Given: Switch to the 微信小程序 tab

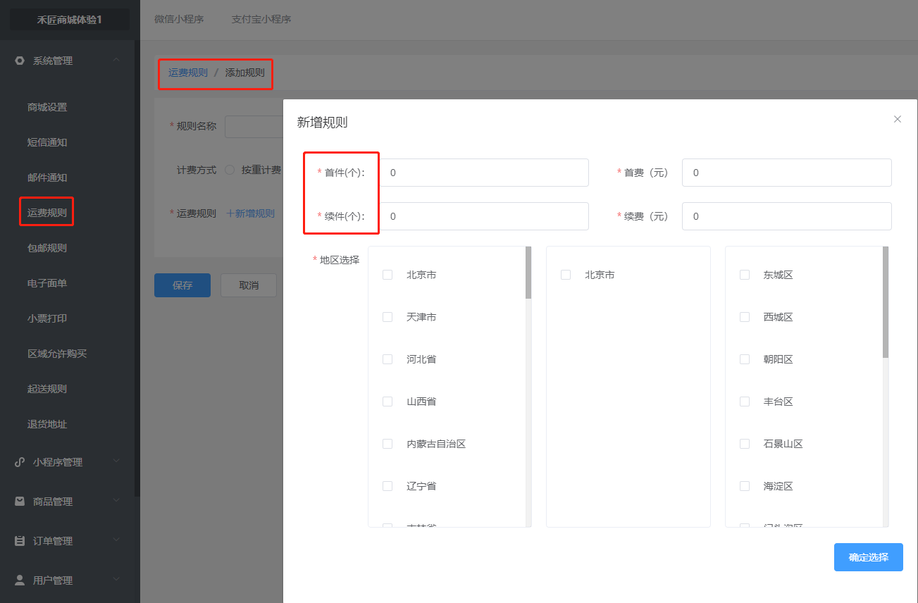Looking at the screenshot, I should pos(179,19).
